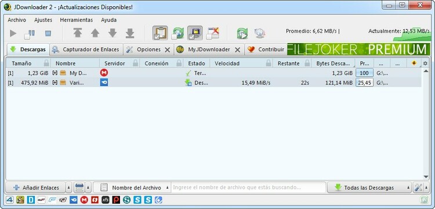
Task: Open the Todas las Descargas dropdown
Action: click(x=369, y=188)
